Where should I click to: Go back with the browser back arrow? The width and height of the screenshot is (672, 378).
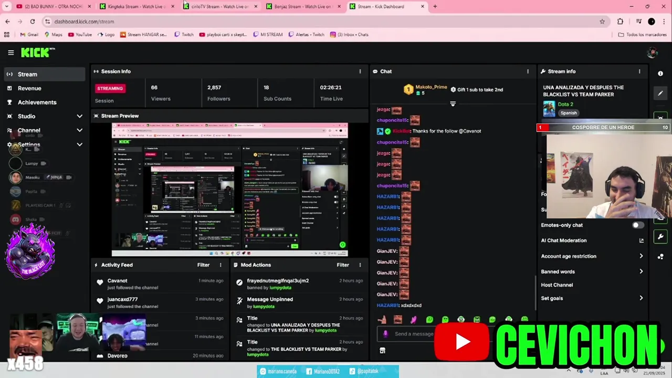(7, 22)
